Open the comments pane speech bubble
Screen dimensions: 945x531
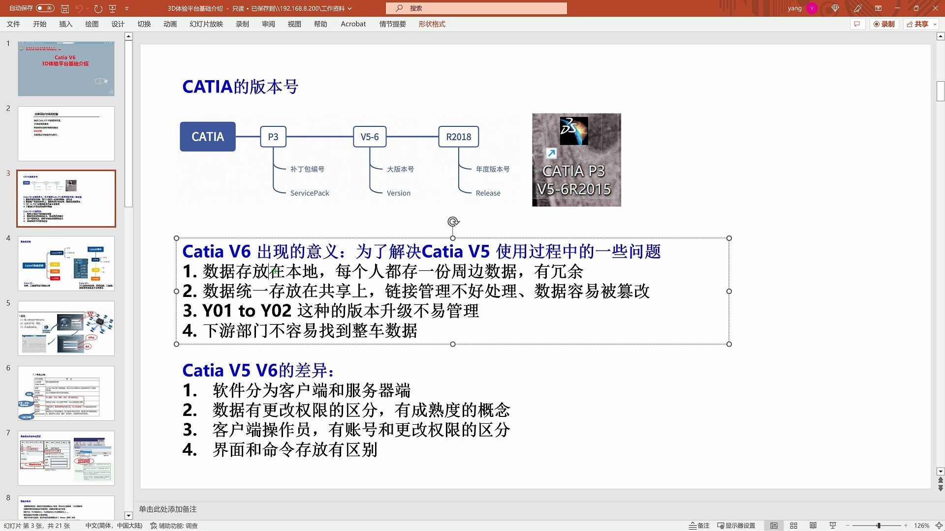coord(857,24)
